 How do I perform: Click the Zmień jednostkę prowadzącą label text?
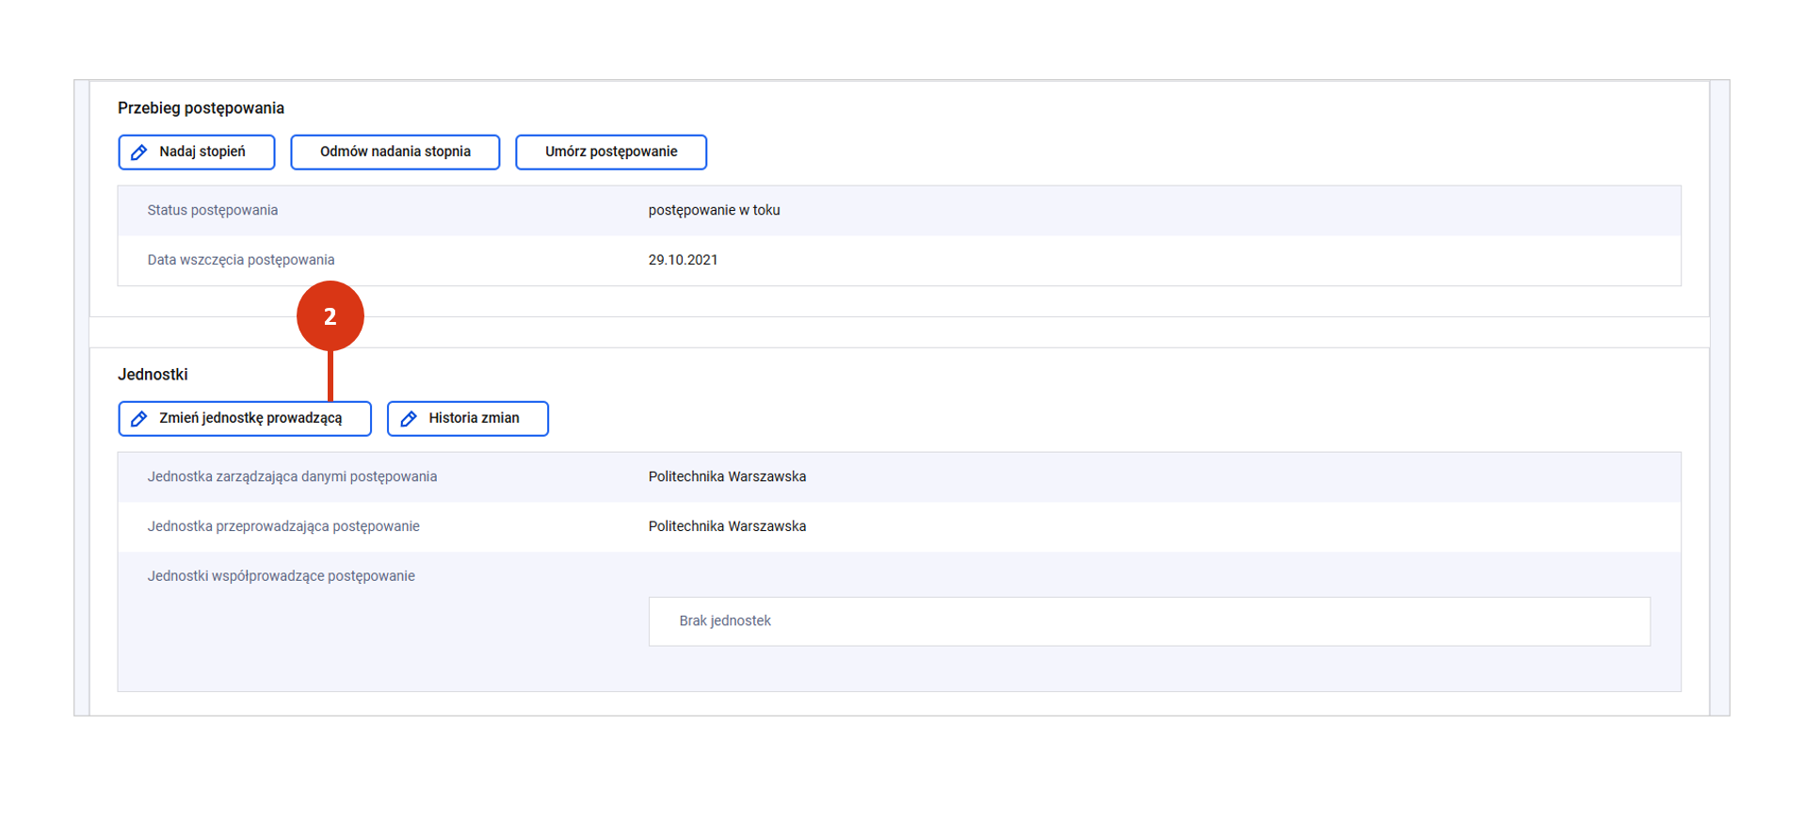tap(250, 418)
